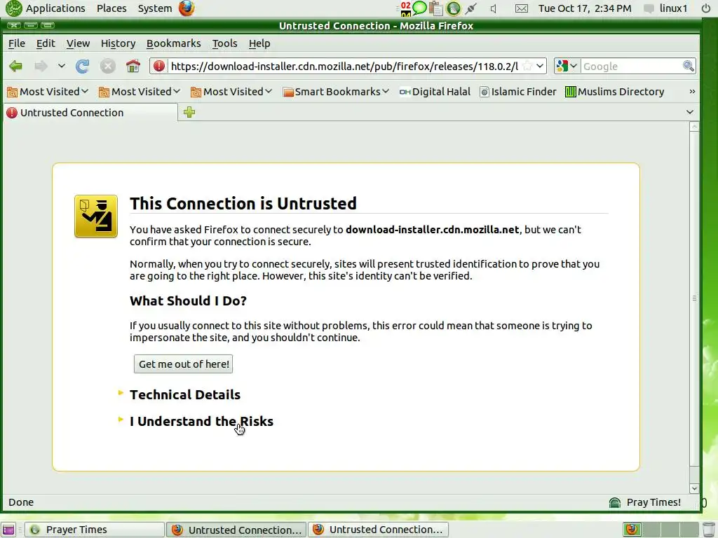Viewport: 718px width, 538px height.
Task: Open the back/forward history dropdown arrow
Action: [62, 67]
